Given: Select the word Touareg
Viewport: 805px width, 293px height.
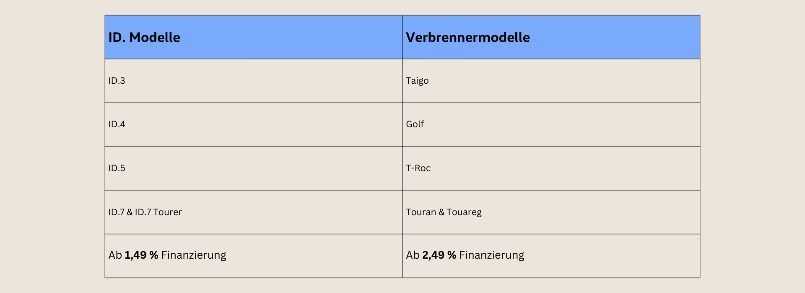Looking at the screenshot, I should 464,212.
